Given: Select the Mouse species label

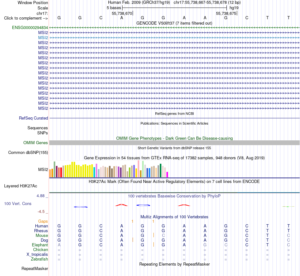Looking at the screenshot, I should click(42, 236).
